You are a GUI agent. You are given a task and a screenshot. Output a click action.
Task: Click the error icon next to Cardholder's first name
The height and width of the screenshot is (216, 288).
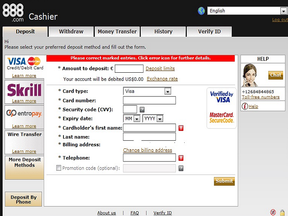tap(181, 128)
